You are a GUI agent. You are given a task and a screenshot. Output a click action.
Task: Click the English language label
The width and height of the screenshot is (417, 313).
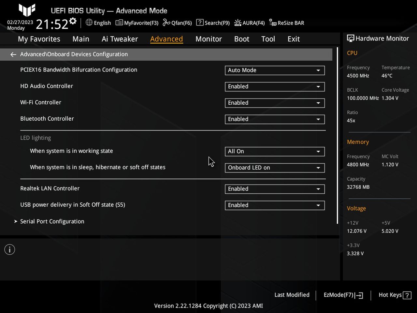(x=102, y=23)
